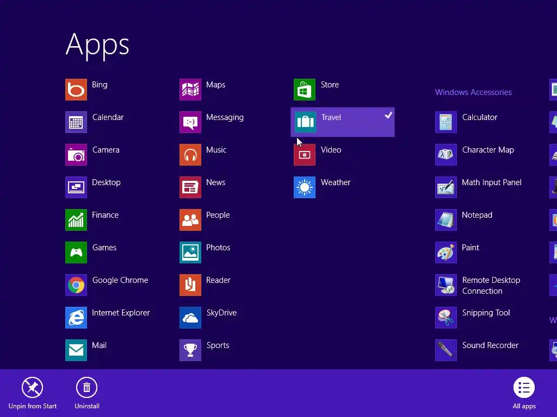Launch the Notepad icon
This screenshot has width=557, height=417.
tap(446, 220)
